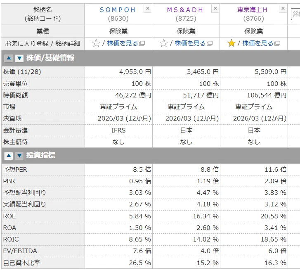Click IFRS accounting standard cell

pos(118,130)
